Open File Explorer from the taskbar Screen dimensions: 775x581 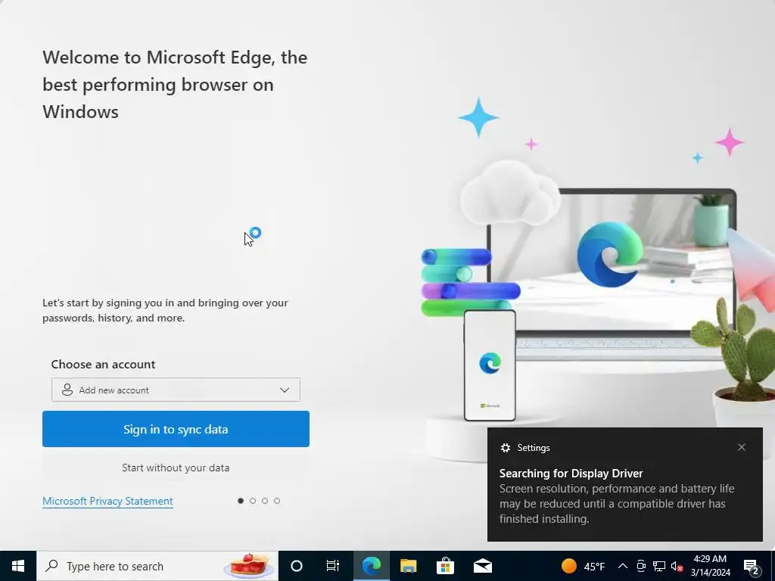point(408,566)
